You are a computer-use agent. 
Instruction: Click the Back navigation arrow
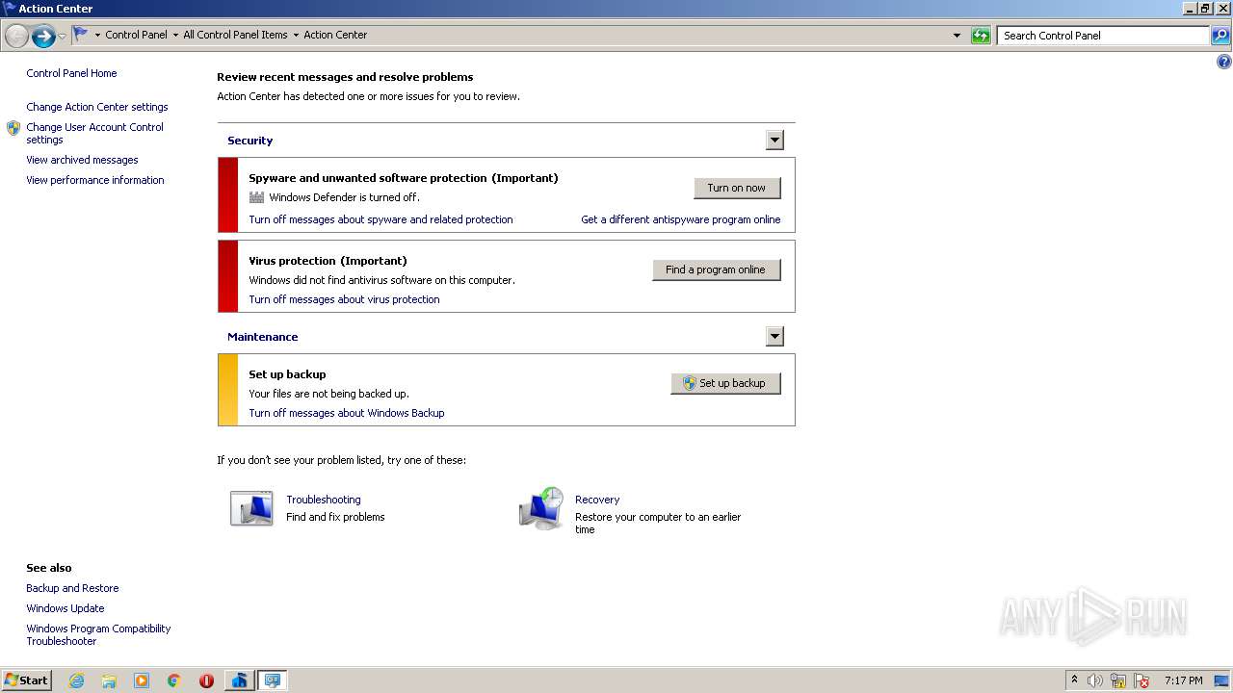pyautogui.click(x=16, y=37)
